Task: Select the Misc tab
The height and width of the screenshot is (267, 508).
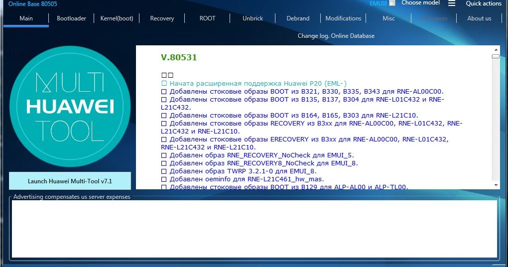Action: [388, 18]
